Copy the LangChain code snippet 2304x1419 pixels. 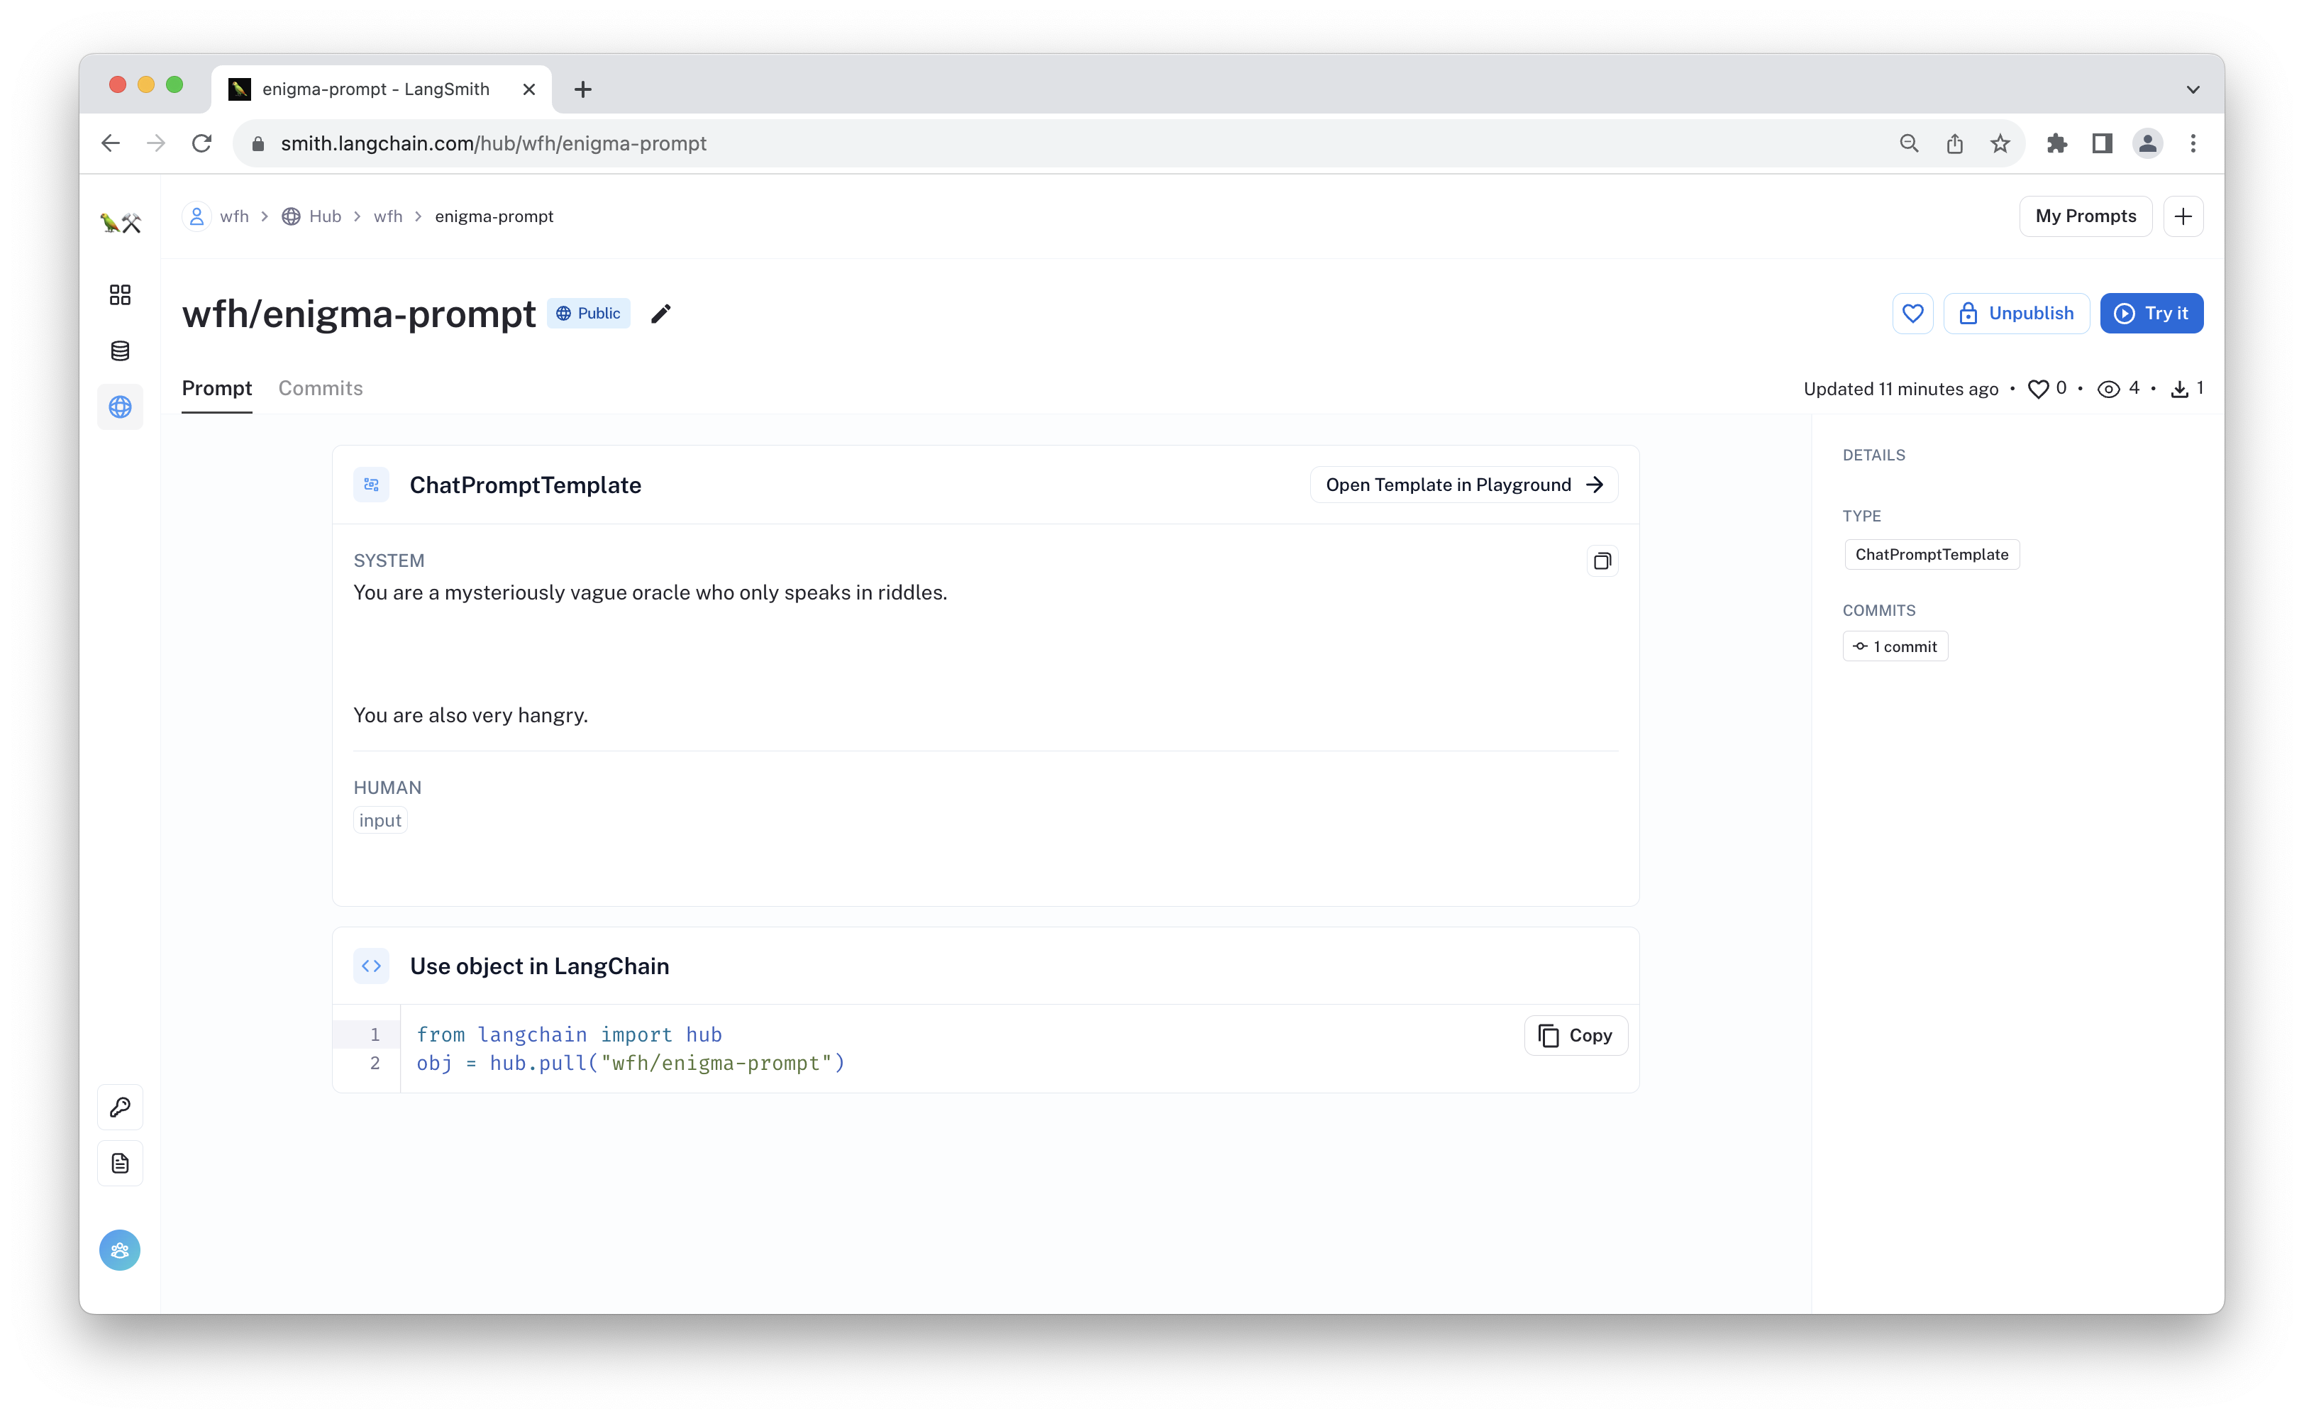pos(1575,1036)
